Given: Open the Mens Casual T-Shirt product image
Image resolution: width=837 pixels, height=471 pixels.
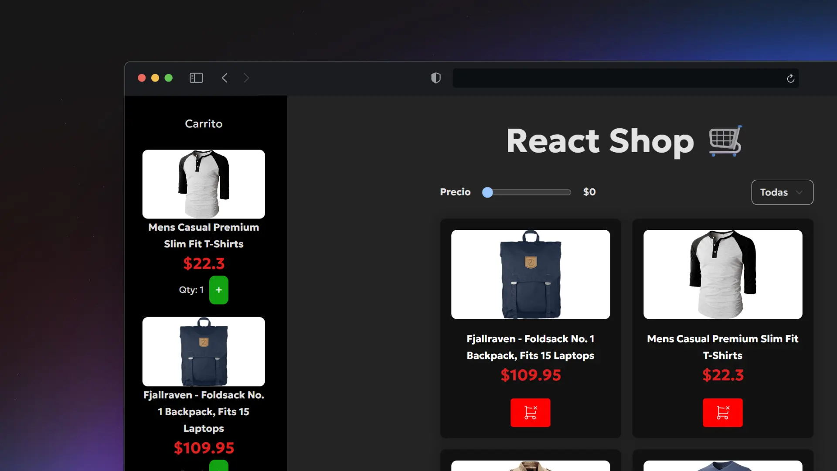Looking at the screenshot, I should tap(723, 274).
